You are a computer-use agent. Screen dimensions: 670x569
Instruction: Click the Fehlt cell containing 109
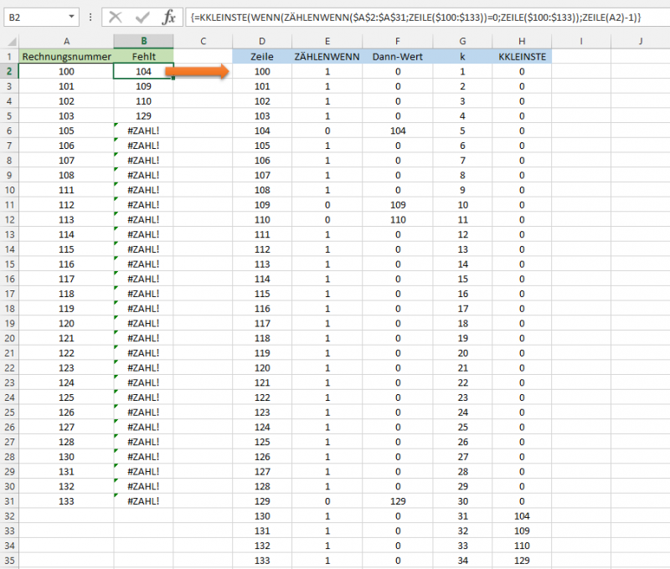(143, 86)
